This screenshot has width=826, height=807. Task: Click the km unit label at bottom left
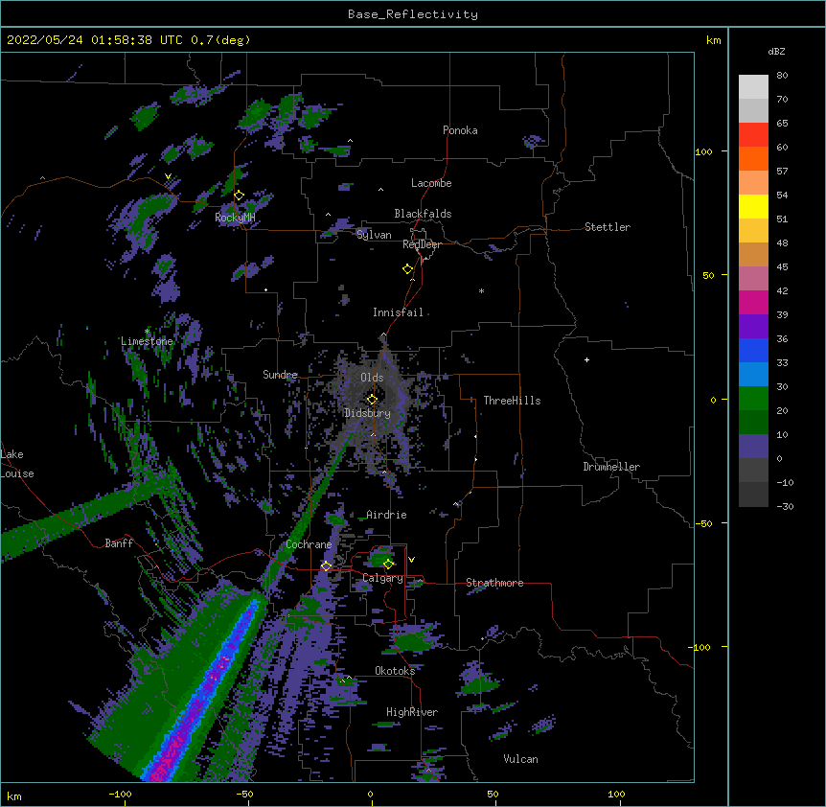tap(14, 795)
